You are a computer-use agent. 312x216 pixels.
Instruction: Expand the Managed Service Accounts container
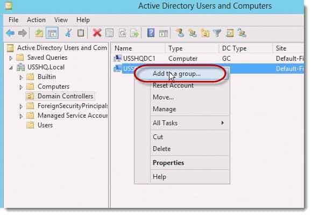coord(20,116)
